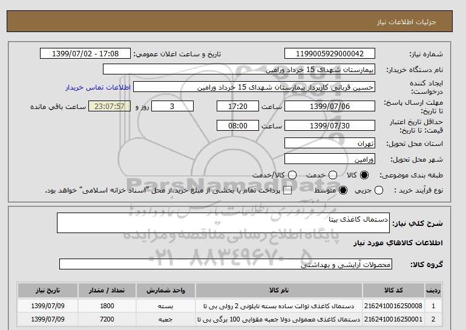Click the row 1 product name دستمال کاغذی توالت
Image resolution: width=466 pixels, height=330 pixels.
(x=279, y=306)
